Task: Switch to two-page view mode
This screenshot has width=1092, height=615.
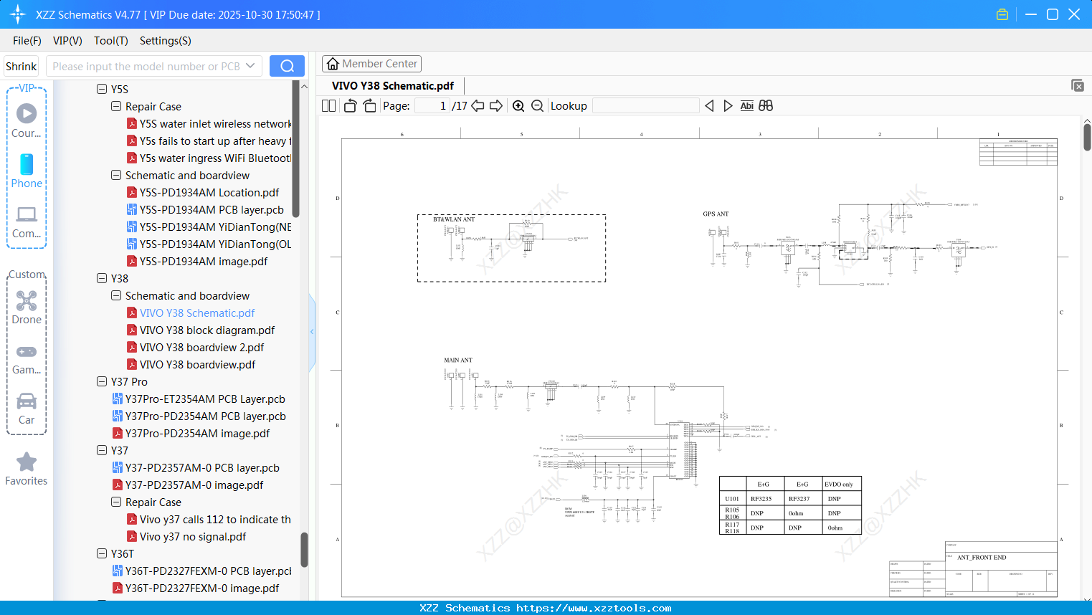Action: (x=328, y=105)
